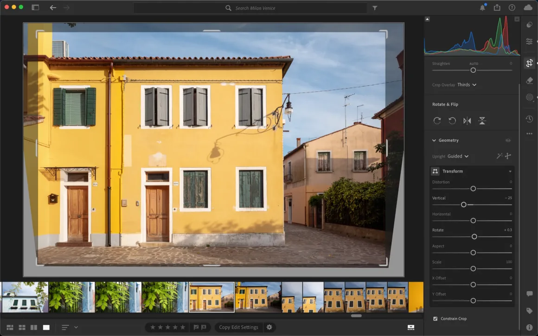Open the Crop Overlay Thirds dropdown
The image size is (538, 336).
click(x=467, y=85)
